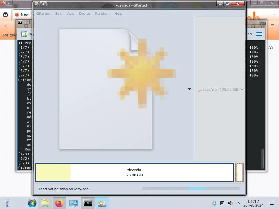
Task: Click the Firefox view tab list icon
Action: pyautogui.click(x=5, y=15)
